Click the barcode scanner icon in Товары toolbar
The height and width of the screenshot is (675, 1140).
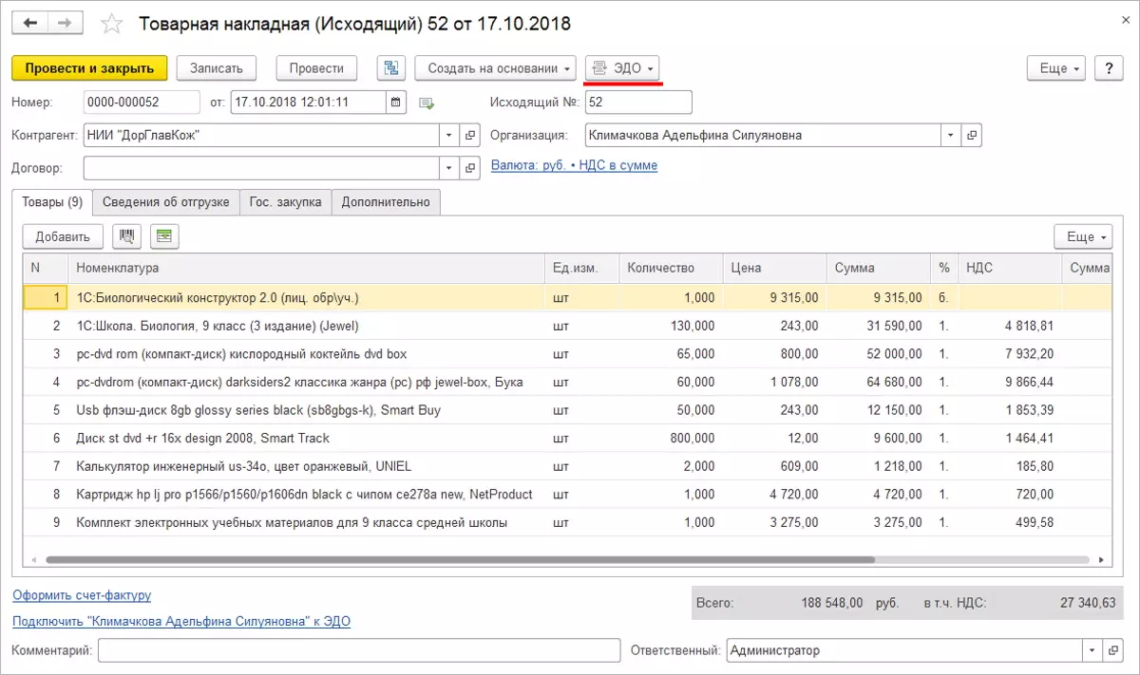[x=127, y=236]
